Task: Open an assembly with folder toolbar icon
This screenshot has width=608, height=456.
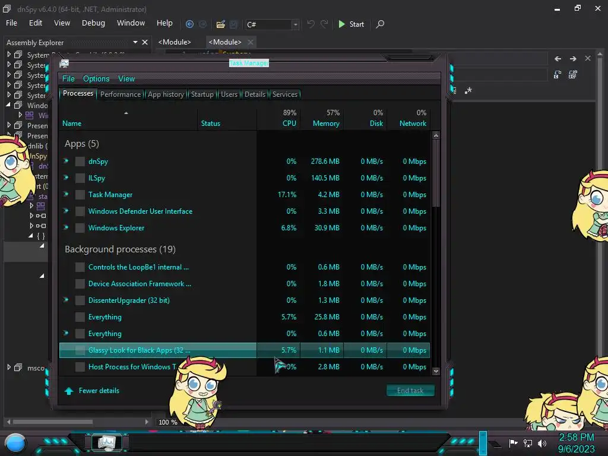Action: tap(221, 24)
